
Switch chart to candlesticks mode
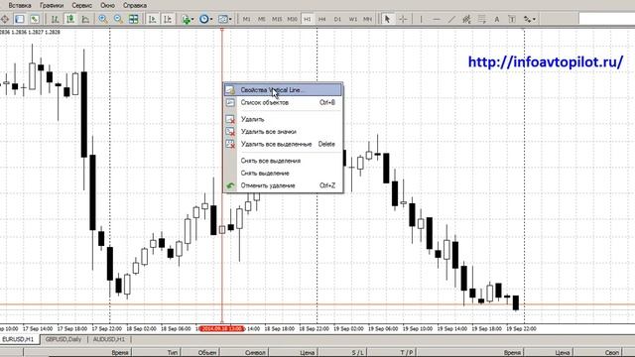[70, 19]
